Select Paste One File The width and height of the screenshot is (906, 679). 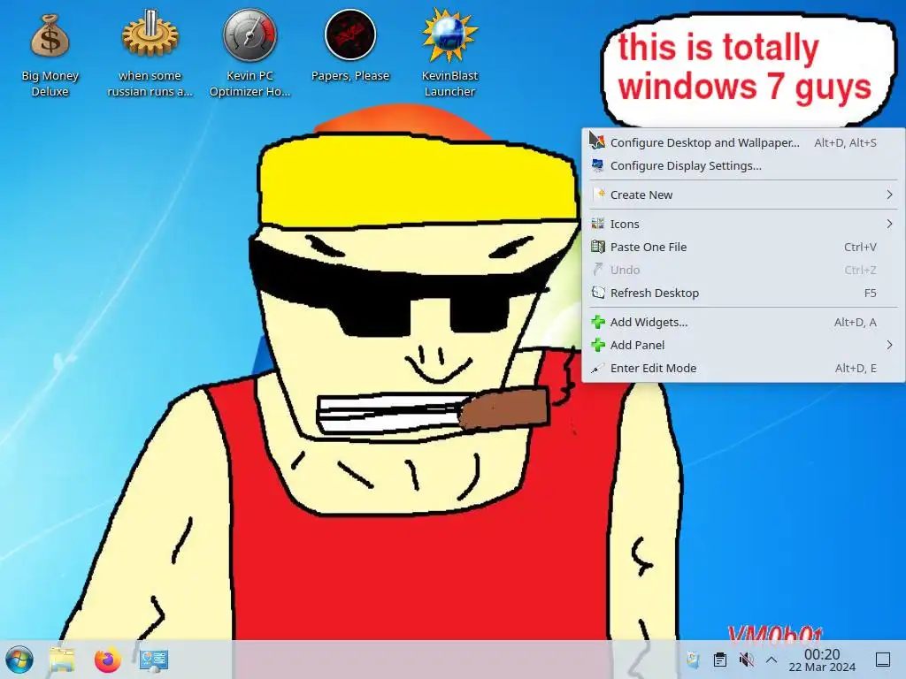(743, 247)
